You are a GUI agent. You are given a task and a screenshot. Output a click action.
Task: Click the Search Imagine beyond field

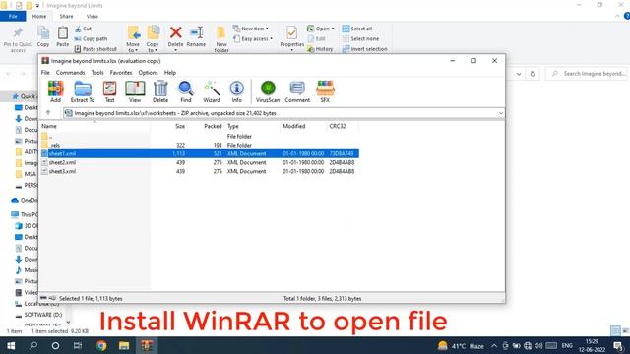point(587,74)
